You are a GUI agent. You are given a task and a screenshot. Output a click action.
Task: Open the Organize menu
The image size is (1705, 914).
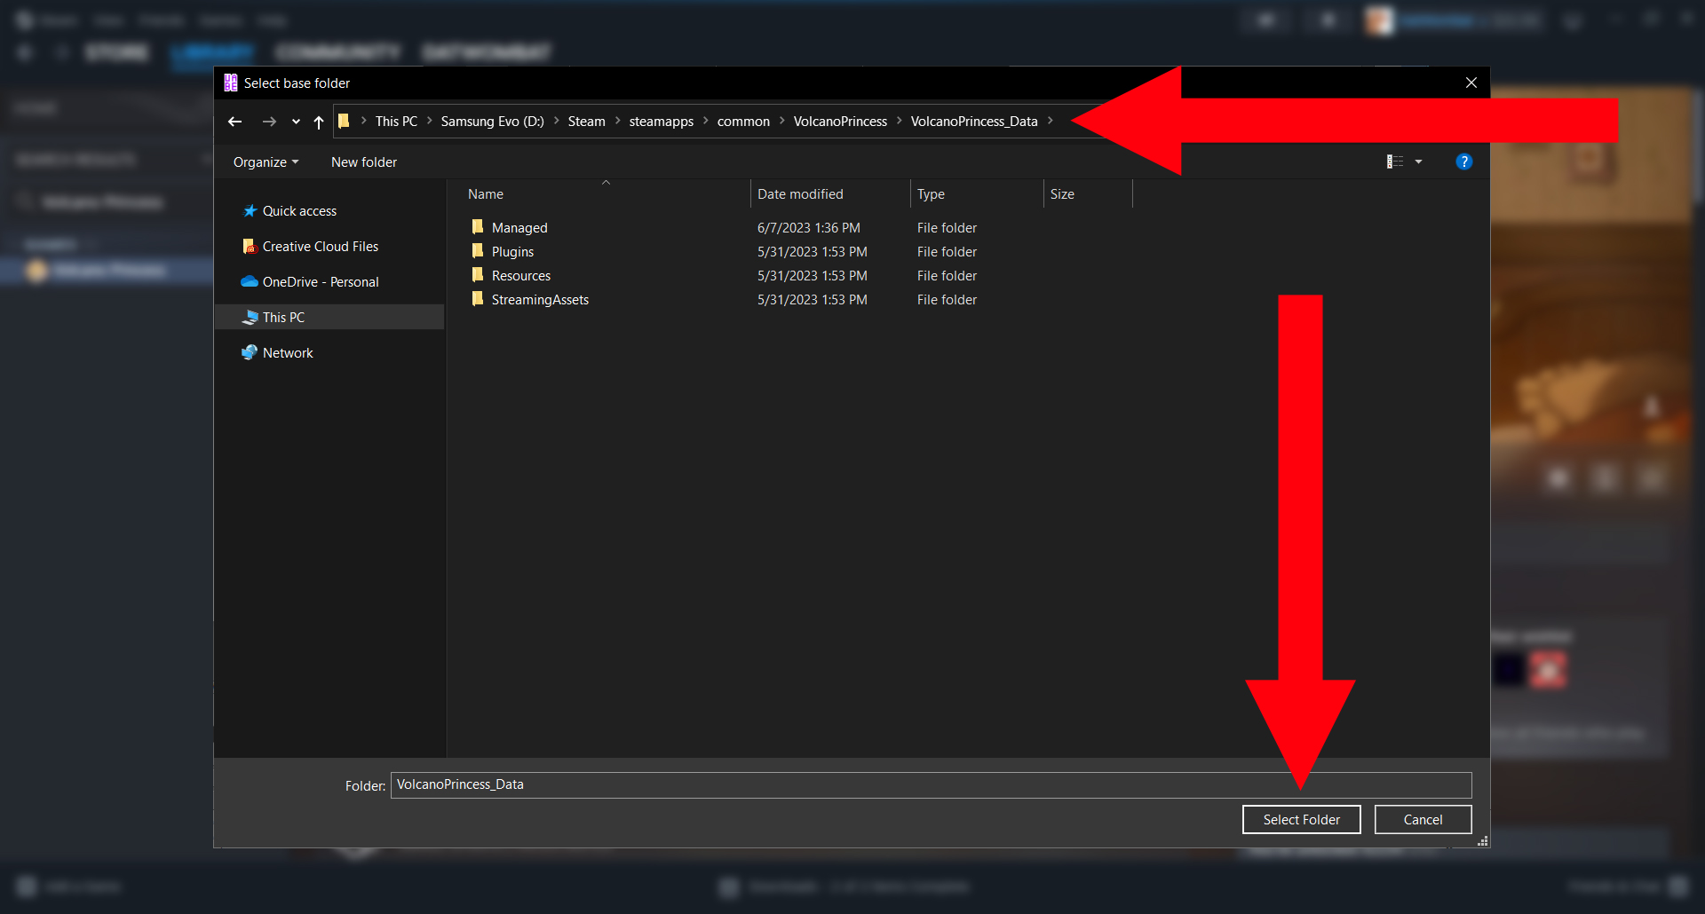click(x=266, y=162)
